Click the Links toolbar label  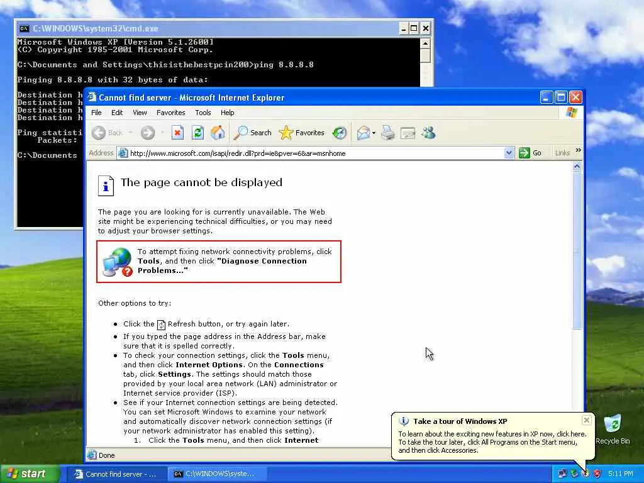pyautogui.click(x=562, y=153)
